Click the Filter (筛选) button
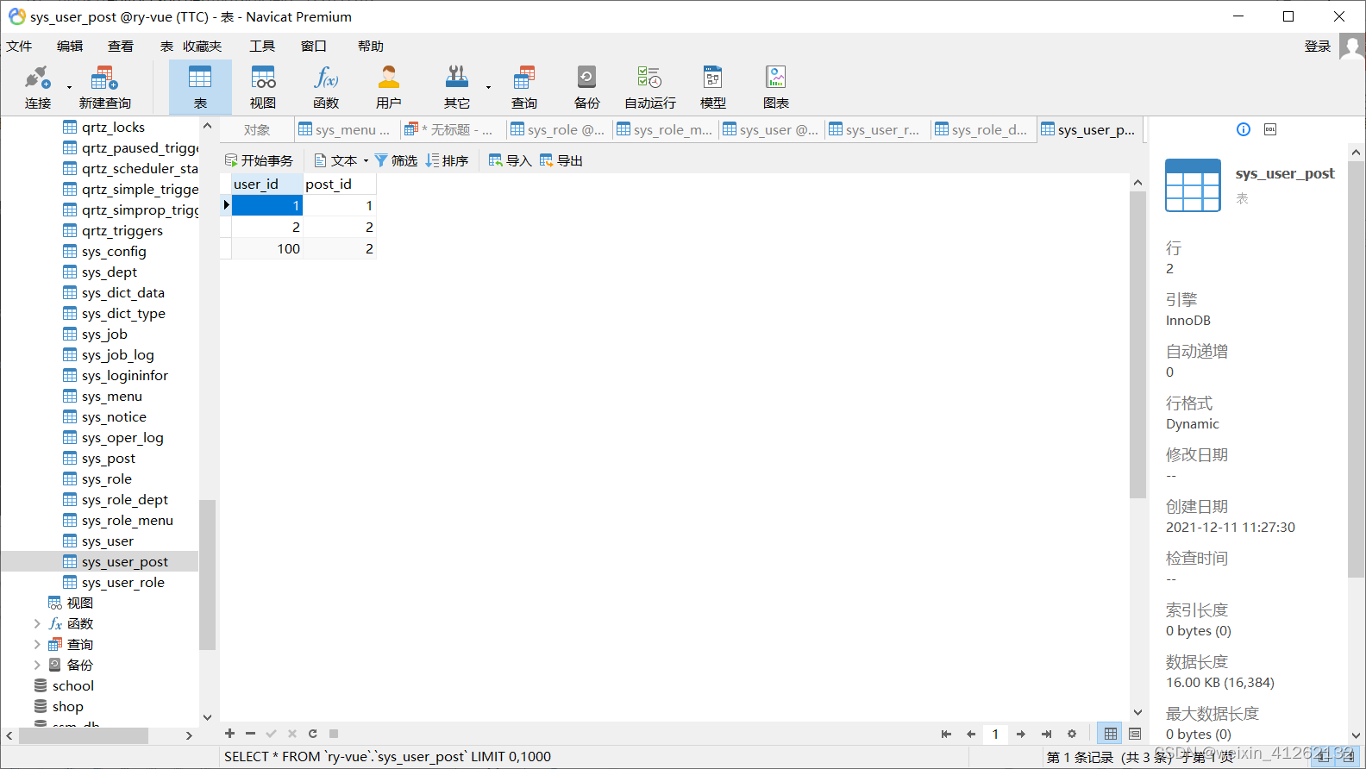Image resolution: width=1366 pixels, height=769 pixels. click(x=396, y=160)
